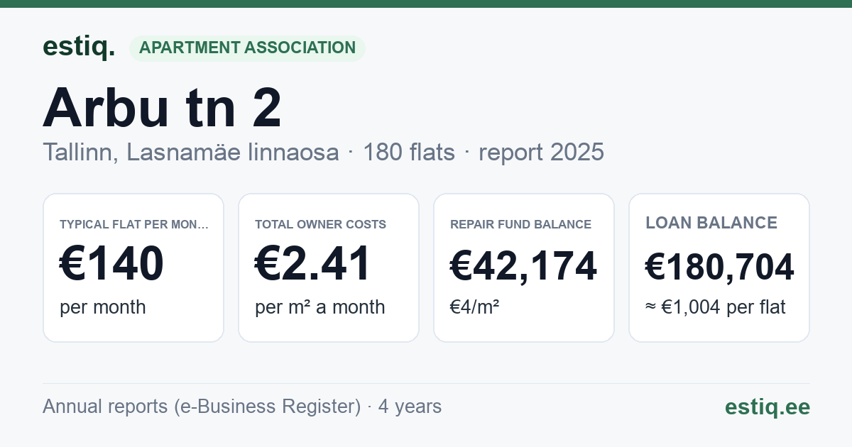Image resolution: width=852 pixels, height=447 pixels.
Task: Click the LOAN BALANCE label
Action: click(711, 223)
